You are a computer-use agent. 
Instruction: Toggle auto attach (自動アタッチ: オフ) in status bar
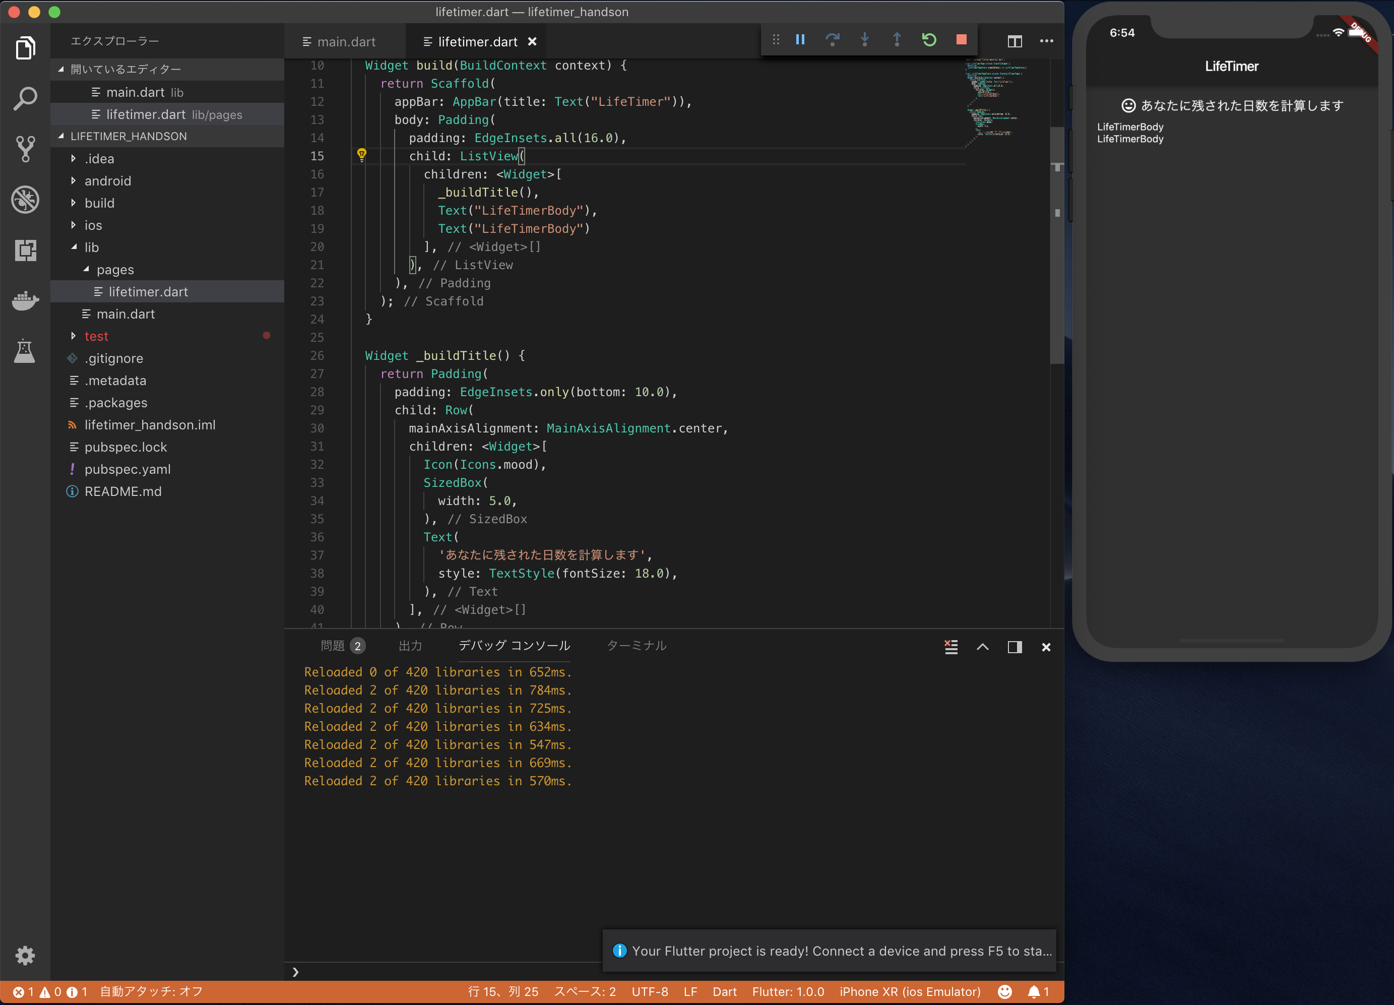[x=151, y=991]
